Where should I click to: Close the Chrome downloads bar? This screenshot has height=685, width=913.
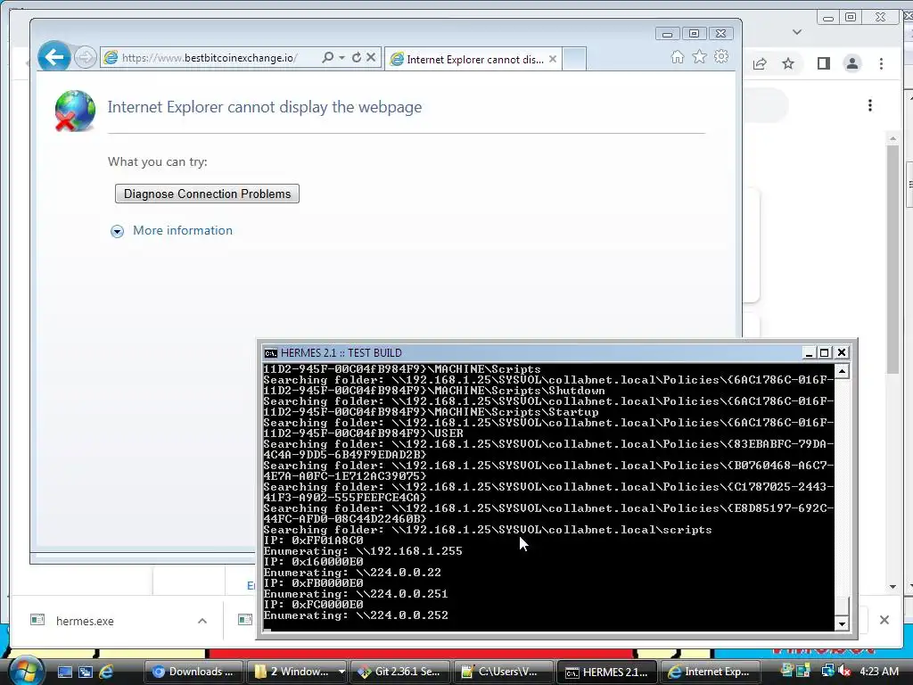click(884, 620)
